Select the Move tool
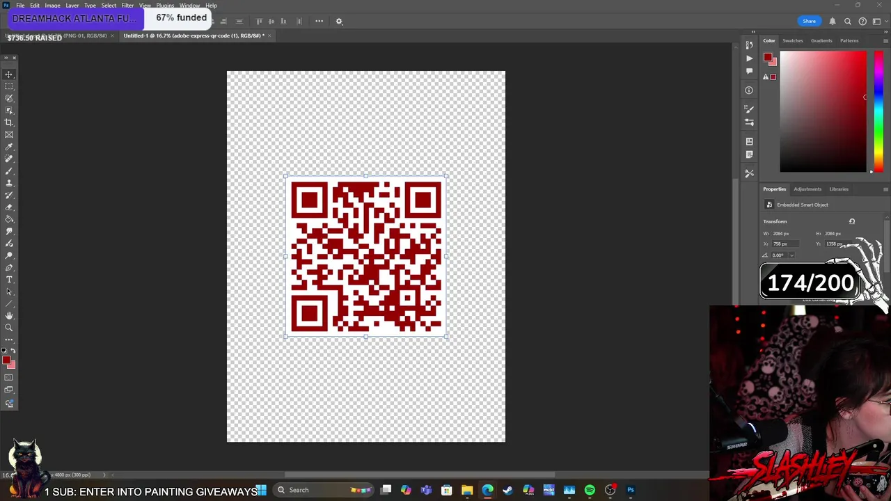This screenshot has width=891, height=501. tap(9, 74)
